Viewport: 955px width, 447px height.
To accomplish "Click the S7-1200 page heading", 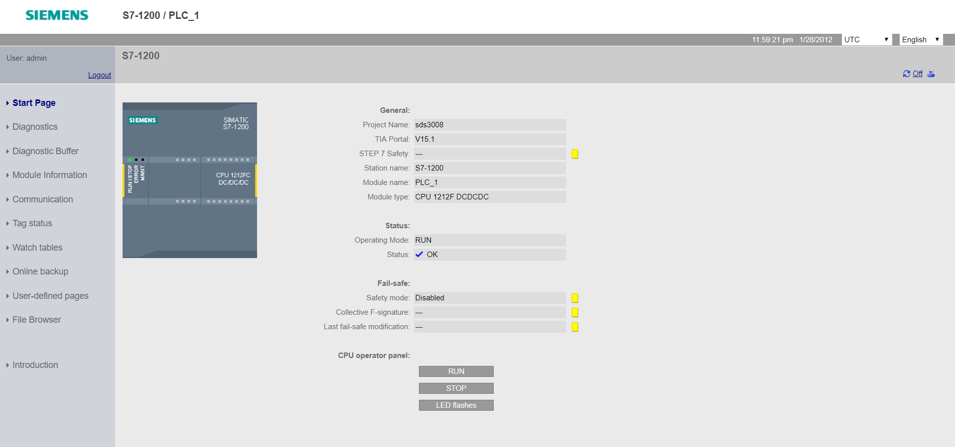I will tap(141, 56).
